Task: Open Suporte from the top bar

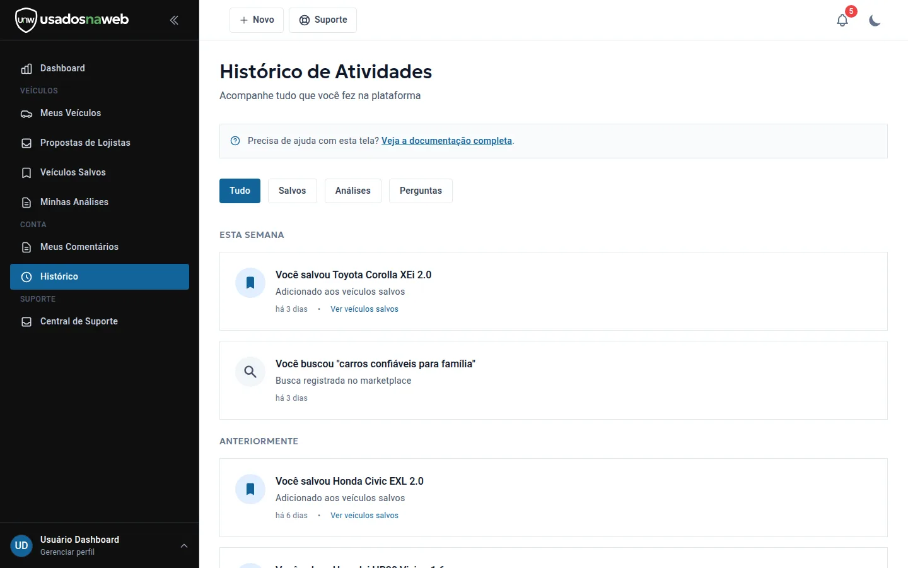Action: pyautogui.click(x=323, y=20)
